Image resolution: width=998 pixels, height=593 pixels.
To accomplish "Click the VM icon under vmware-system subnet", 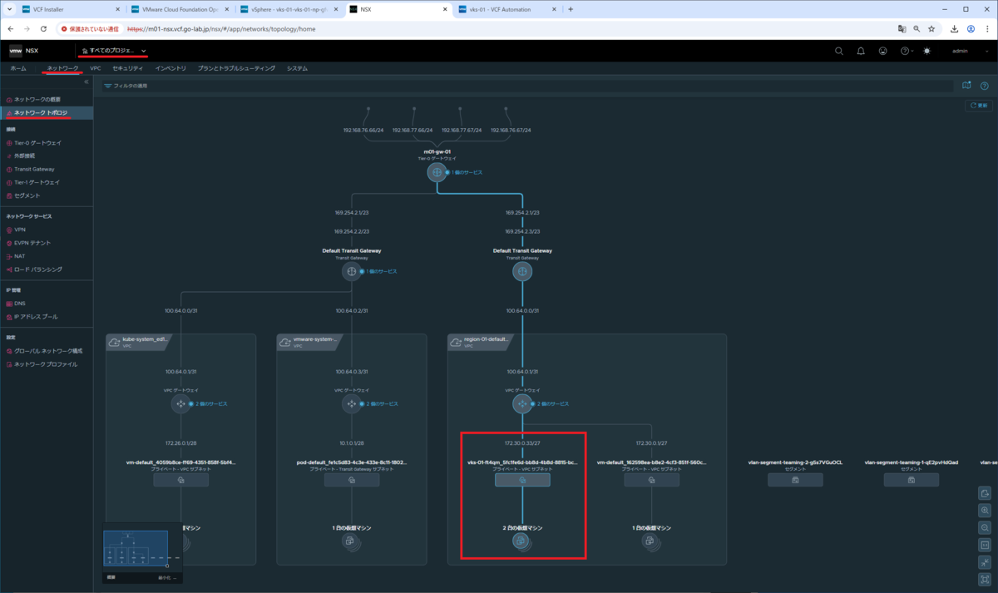I will [351, 541].
